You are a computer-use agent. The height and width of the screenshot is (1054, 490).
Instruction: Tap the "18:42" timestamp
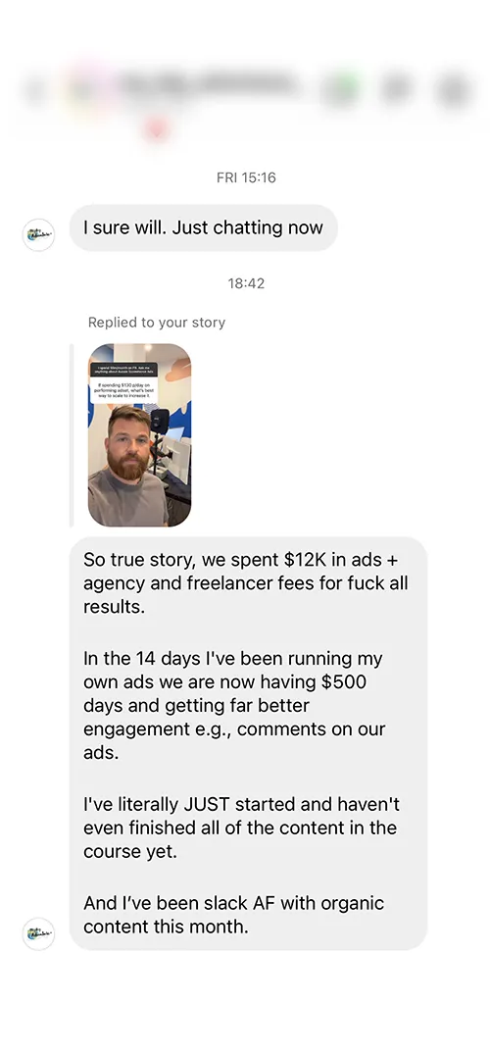pyautogui.click(x=246, y=283)
